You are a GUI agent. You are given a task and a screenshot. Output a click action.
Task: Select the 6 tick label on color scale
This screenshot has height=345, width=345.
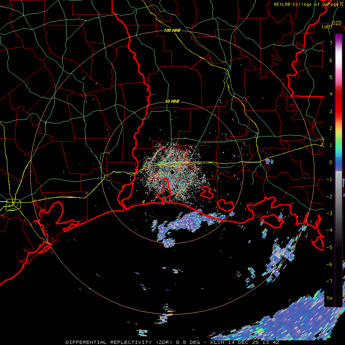coord(331,60)
